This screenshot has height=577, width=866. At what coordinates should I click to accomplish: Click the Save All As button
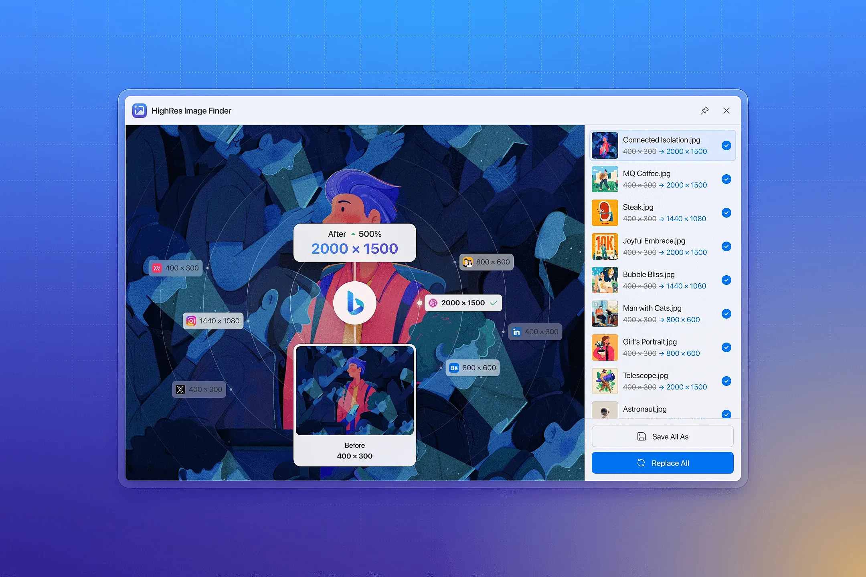point(662,437)
